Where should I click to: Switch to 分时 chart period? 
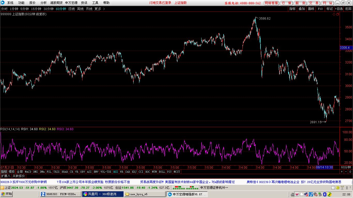pos(4,9)
